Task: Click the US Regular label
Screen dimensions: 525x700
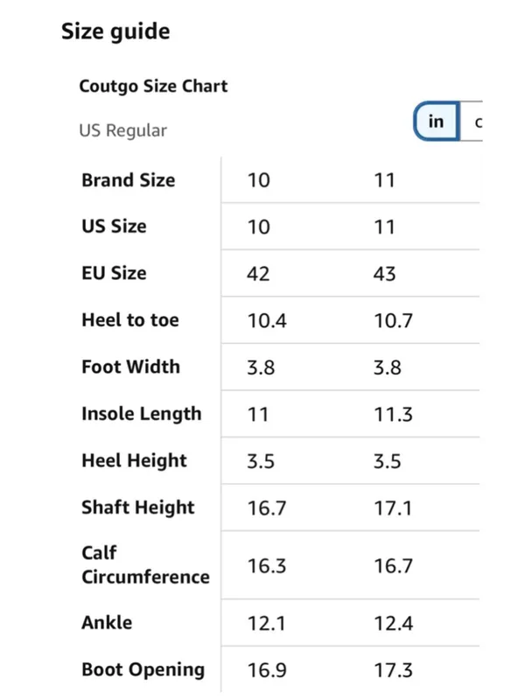Action: point(122,130)
